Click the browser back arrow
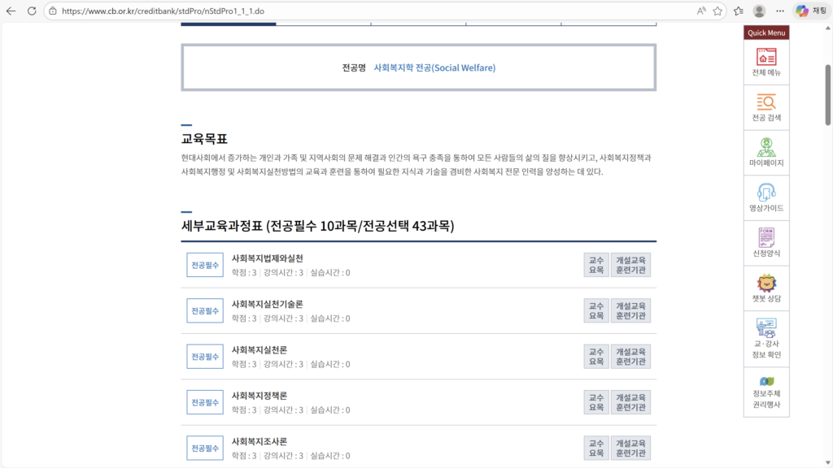This screenshot has width=833, height=468. pyautogui.click(x=12, y=11)
